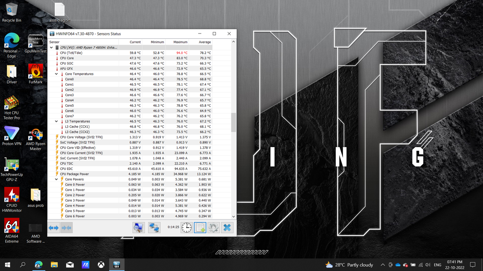The image size is (483, 271).
Task: Open Wi-Fi network icon in system tray
Action: [421, 265]
